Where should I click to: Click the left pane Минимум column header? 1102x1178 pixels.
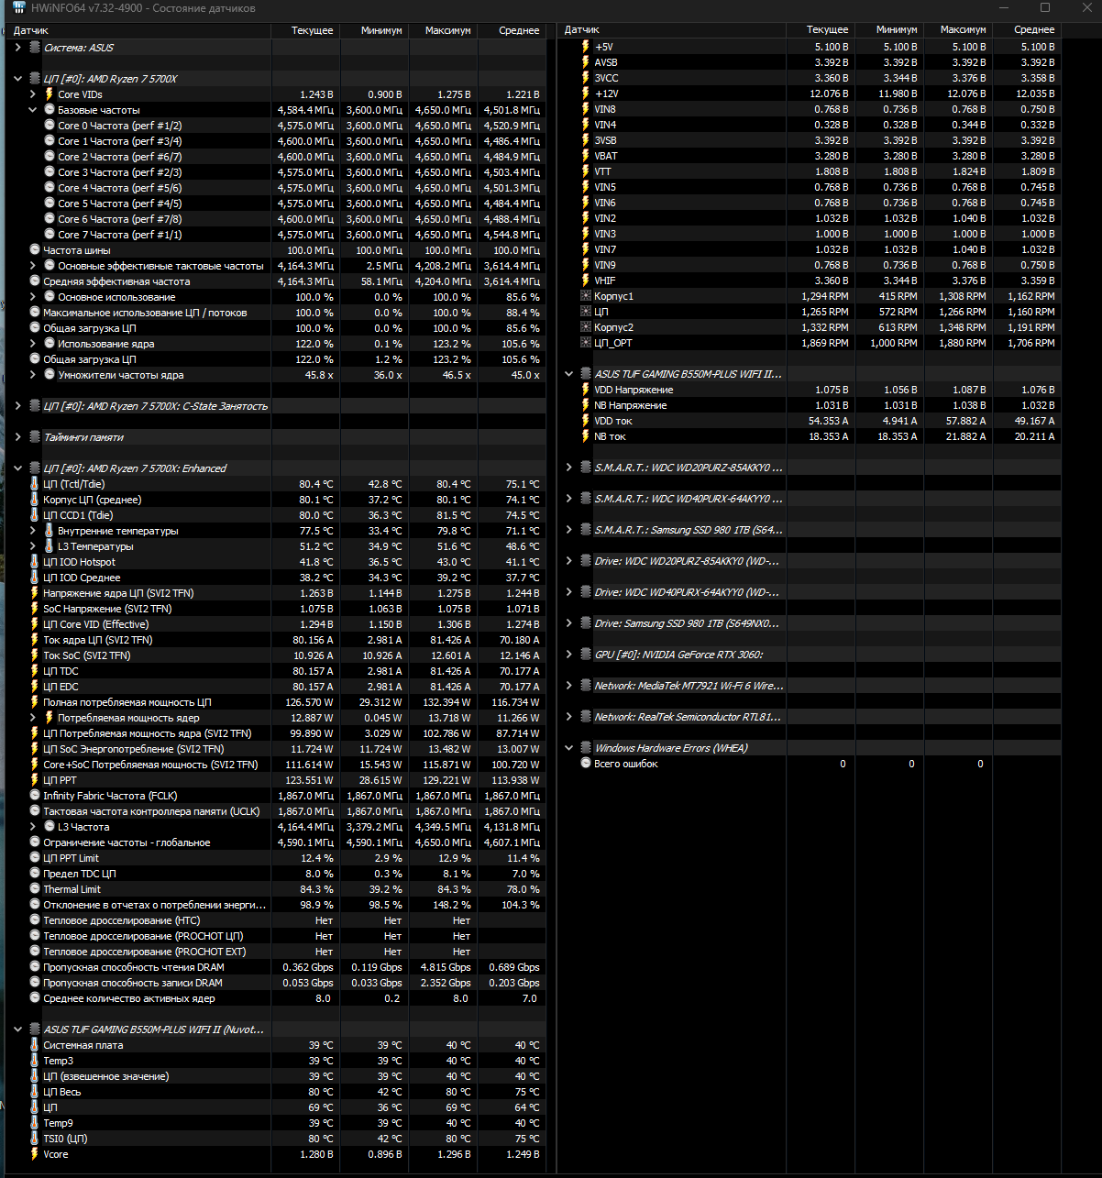tap(374, 30)
